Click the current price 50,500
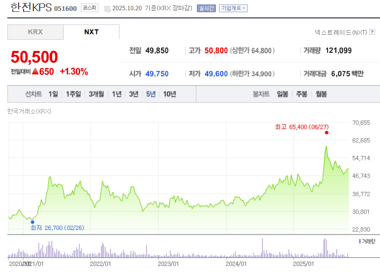Image resolution: width=380 pixels, height=273 pixels. tap(34, 57)
